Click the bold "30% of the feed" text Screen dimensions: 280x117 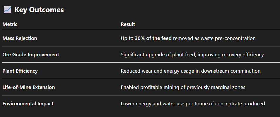153,38
